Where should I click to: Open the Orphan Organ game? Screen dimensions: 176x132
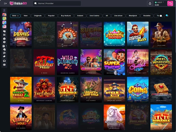coord(68,35)
